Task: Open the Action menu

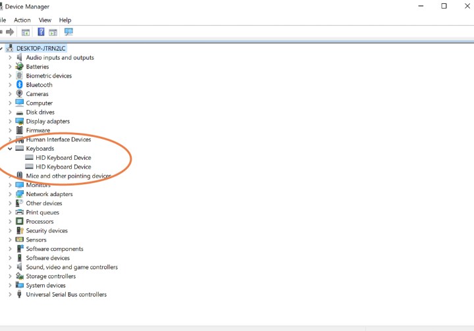Action: (22, 20)
